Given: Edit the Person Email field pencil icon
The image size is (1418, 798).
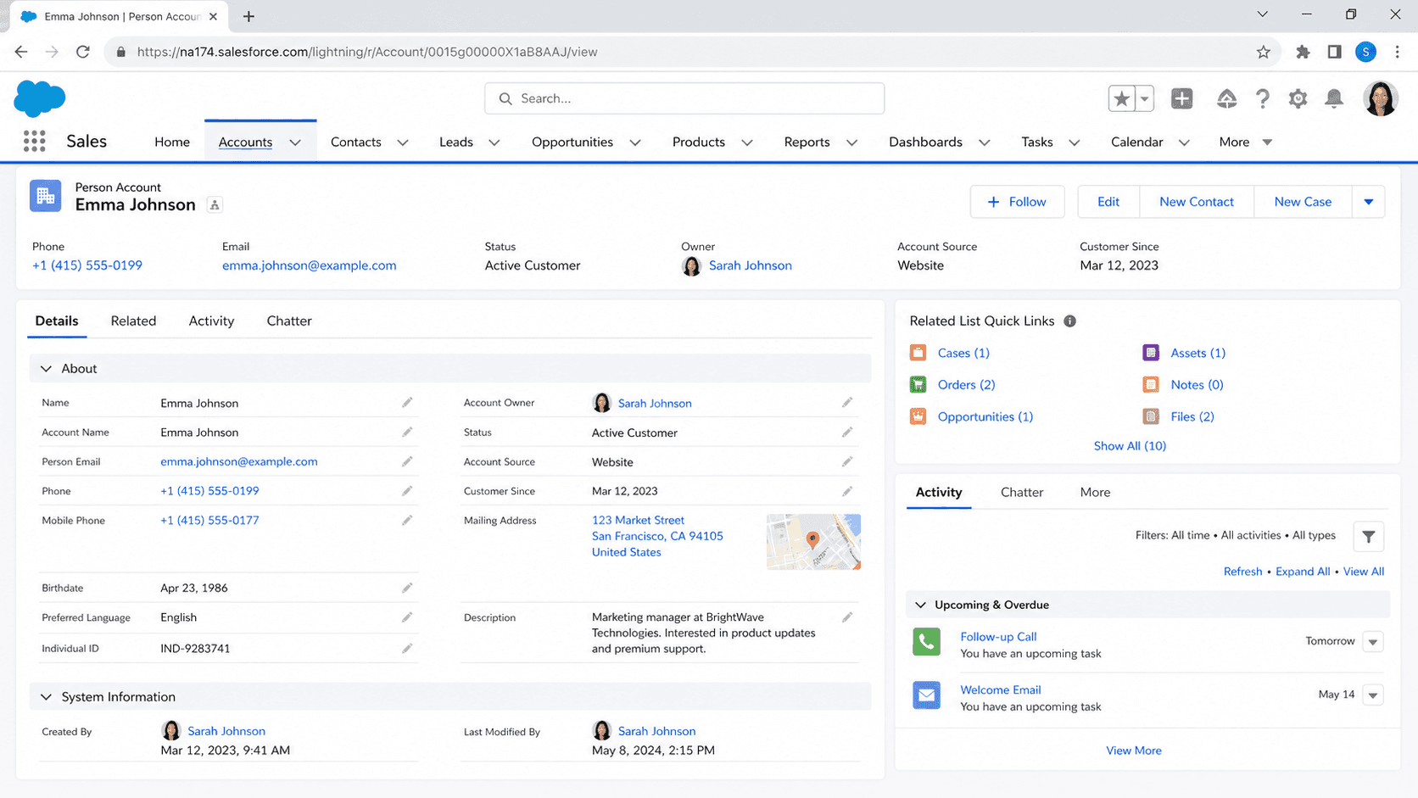Looking at the screenshot, I should [x=407, y=461].
